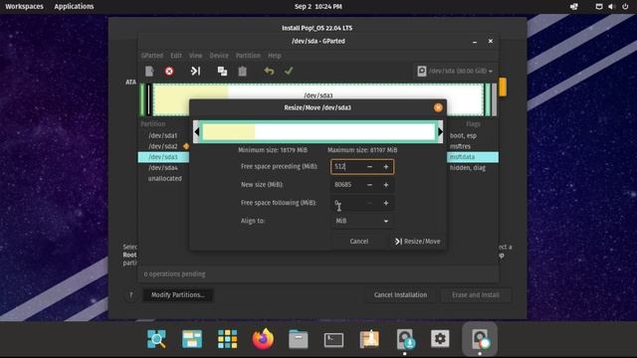Open the search launcher icon in dock
637x358 pixels.
pyautogui.click(x=156, y=339)
